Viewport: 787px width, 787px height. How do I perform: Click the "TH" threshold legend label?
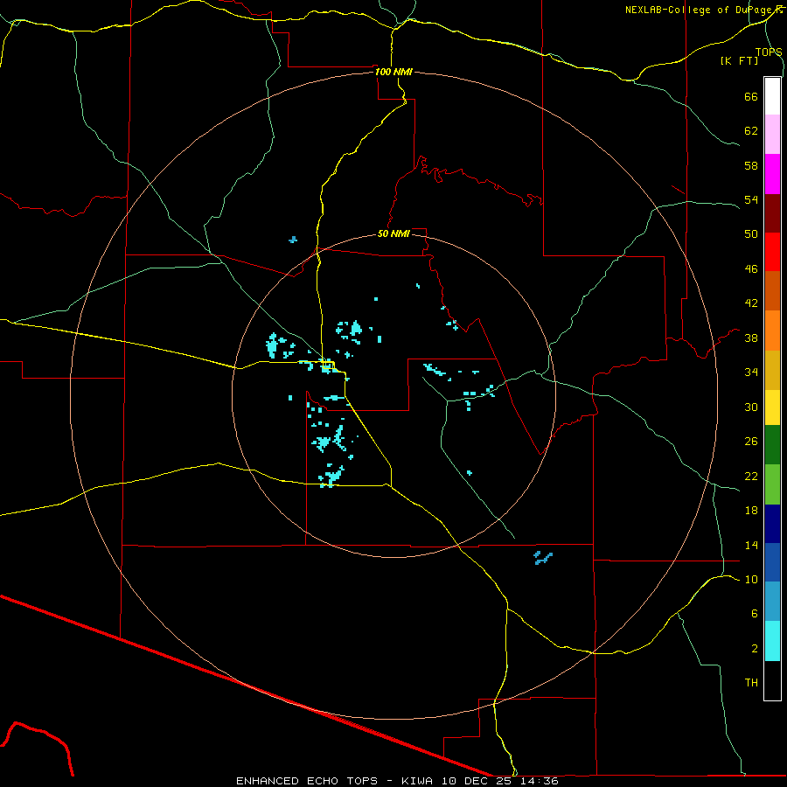(751, 683)
